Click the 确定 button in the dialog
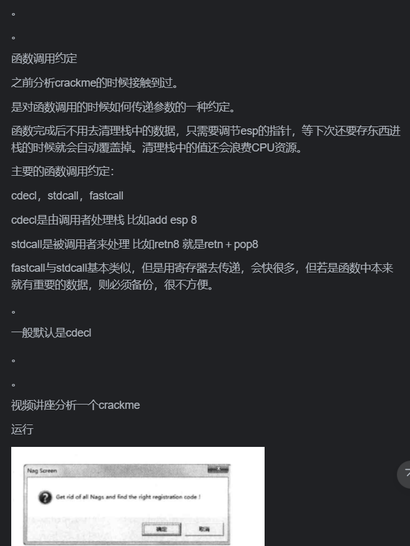 tap(162, 529)
